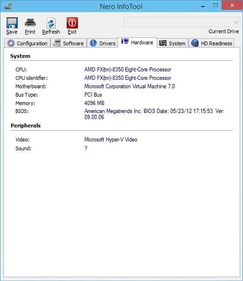Click Microsoft Hyper-V Video value
The image size is (243, 281).
click(111, 139)
